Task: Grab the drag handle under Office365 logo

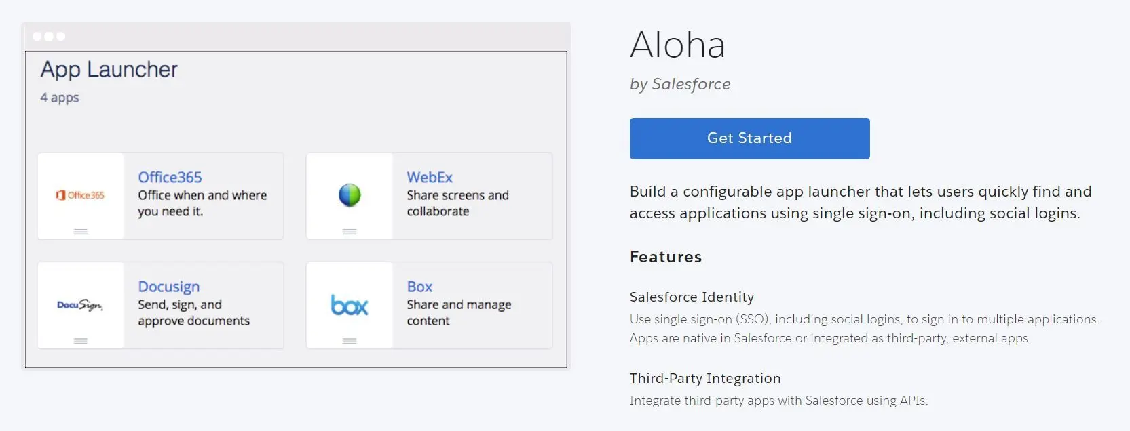Action: tap(81, 232)
